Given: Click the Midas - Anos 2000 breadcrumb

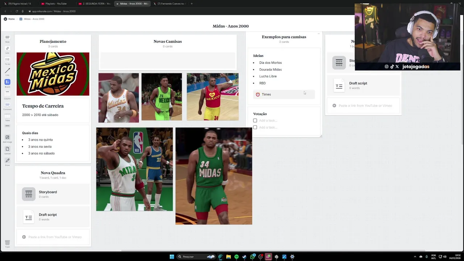Looking at the screenshot, I should click(34, 19).
